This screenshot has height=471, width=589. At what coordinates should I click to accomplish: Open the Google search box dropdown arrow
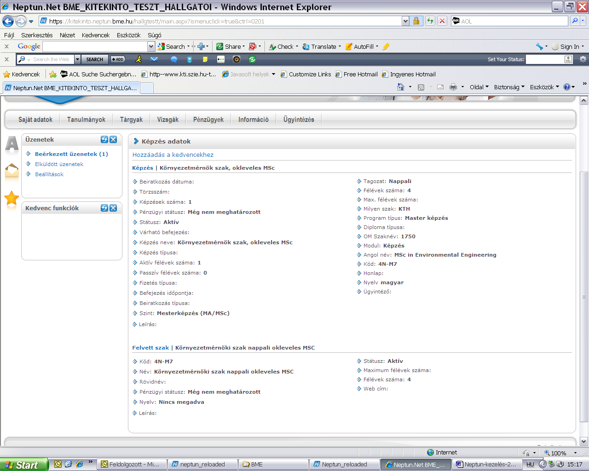pyautogui.click(x=151, y=46)
